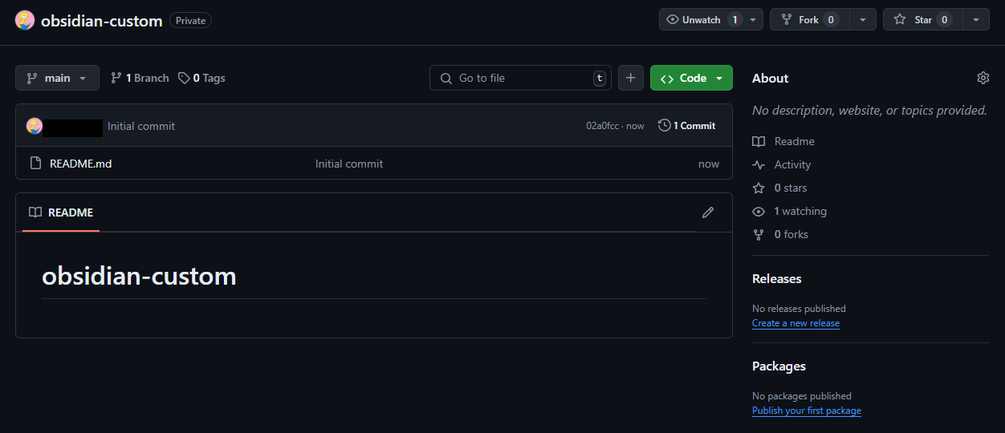
Task: Star the obsidian-custom repository
Action: 922,20
